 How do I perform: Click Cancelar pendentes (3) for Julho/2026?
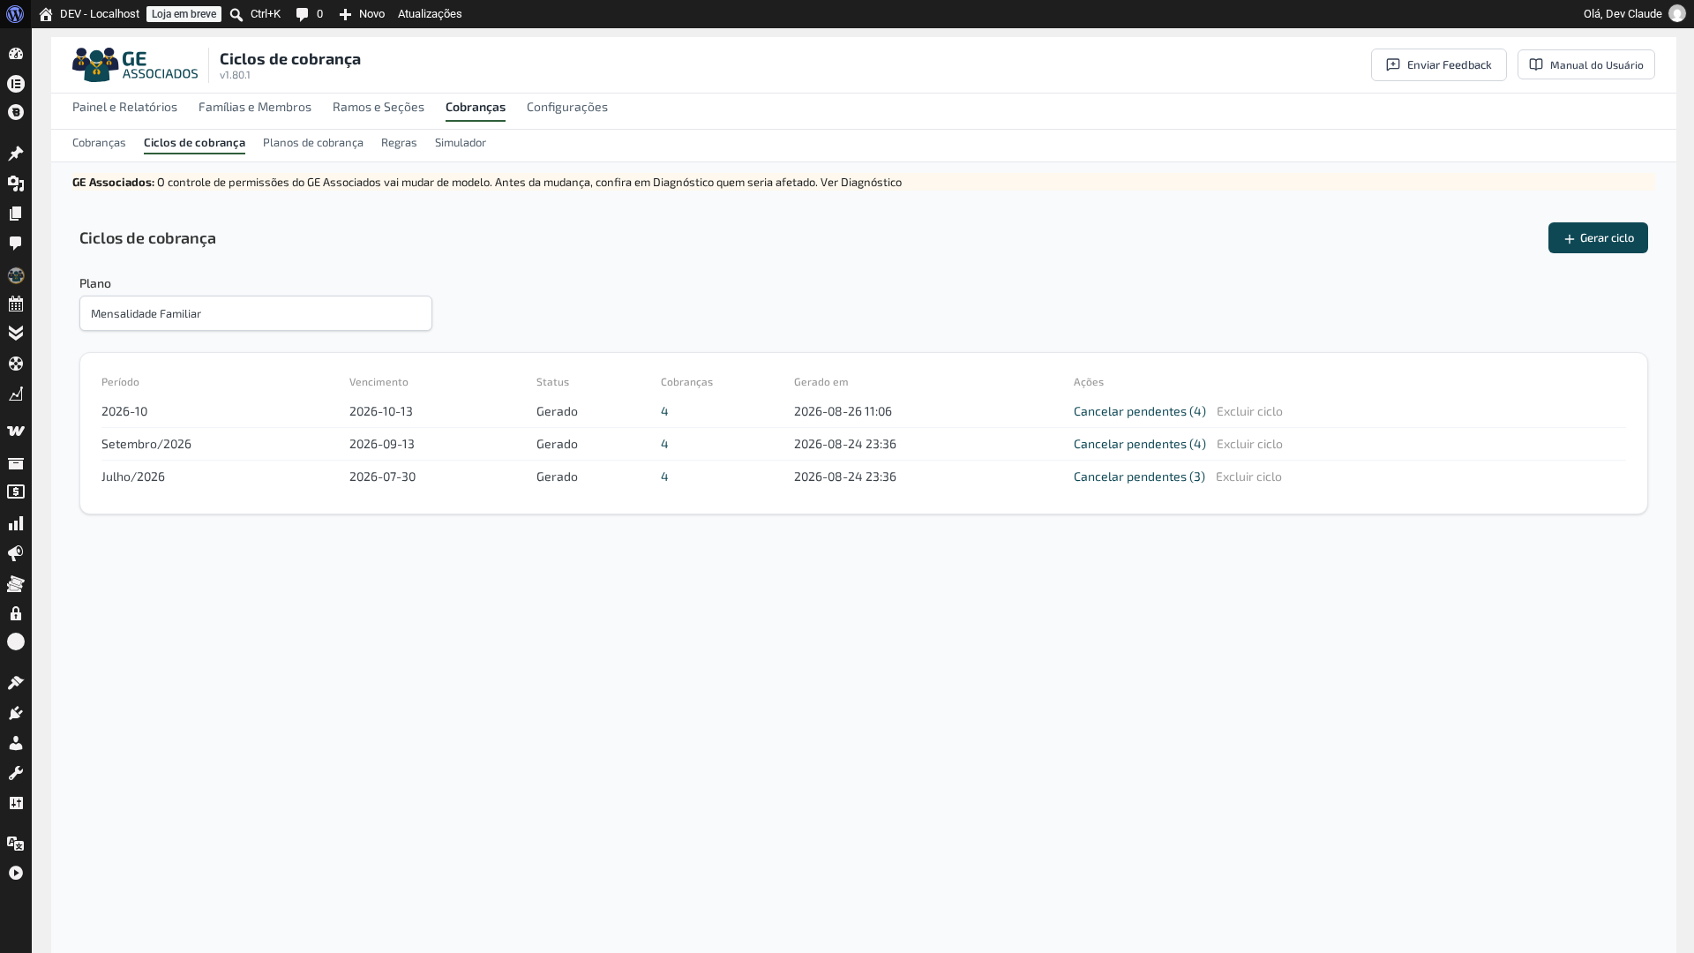pos(1139,476)
